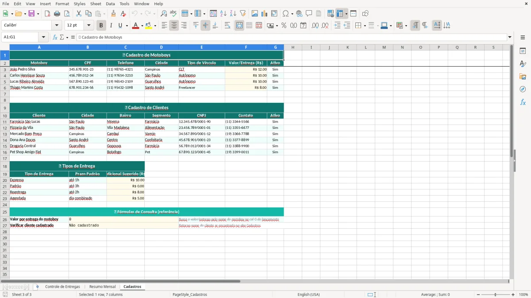Activate Clone Formatting paintbrush
The image size is (531, 298).
(113, 14)
